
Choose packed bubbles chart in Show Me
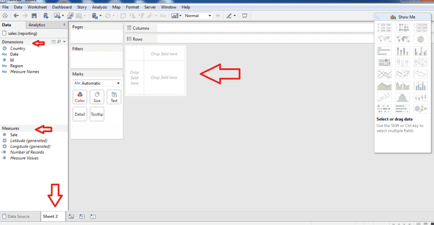click(x=421, y=109)
